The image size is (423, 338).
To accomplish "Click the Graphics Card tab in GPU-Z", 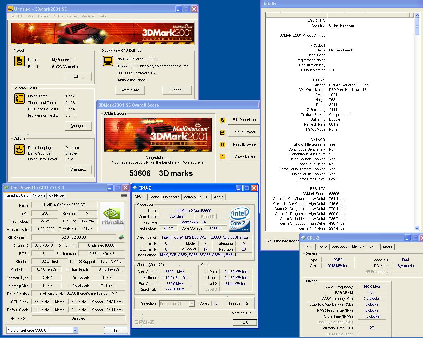I will [x=18, y=195].
